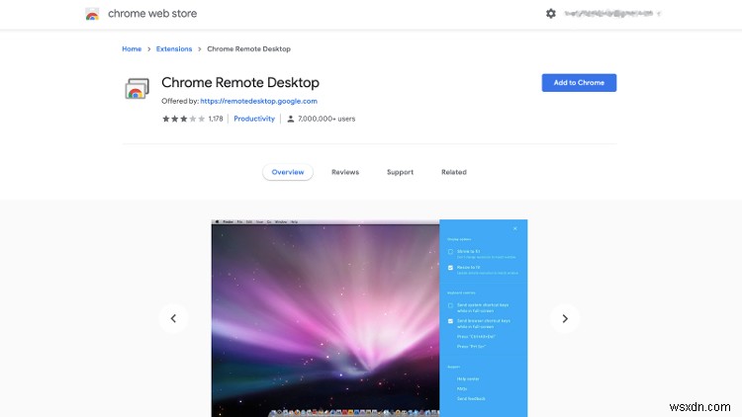Open the settings gear icon

(x=551, y=14)
